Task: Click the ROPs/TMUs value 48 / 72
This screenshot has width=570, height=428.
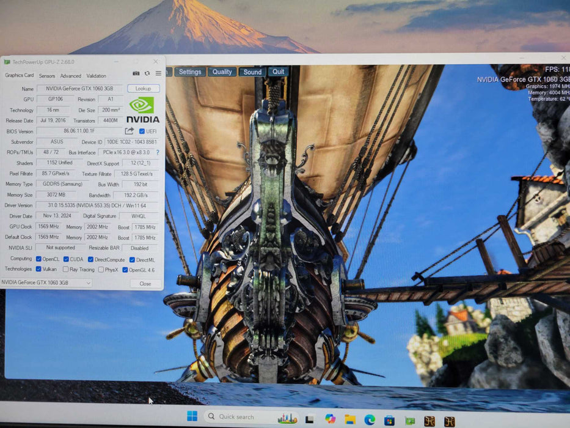Action: coord(51,152)
